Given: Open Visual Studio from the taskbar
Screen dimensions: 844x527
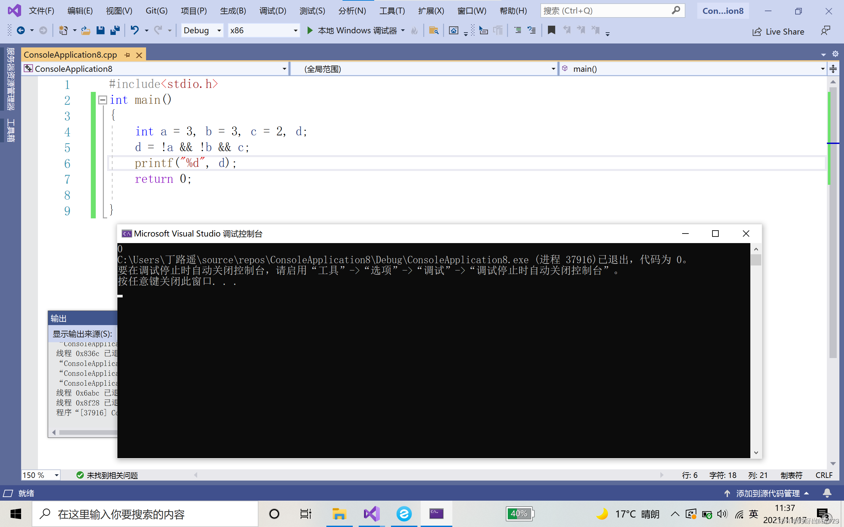Looking at the screenshot, I should point(372,514).
